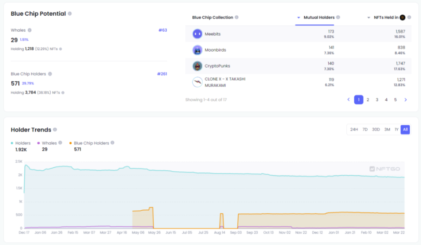Click info icon beside Blue Chip Holders stat
Screen dimensions: 421x245
(x=50, y=74)
